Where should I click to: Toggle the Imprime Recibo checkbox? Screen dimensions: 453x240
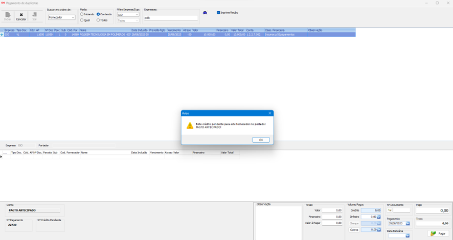pyautogui.click(x=219, y=13)
